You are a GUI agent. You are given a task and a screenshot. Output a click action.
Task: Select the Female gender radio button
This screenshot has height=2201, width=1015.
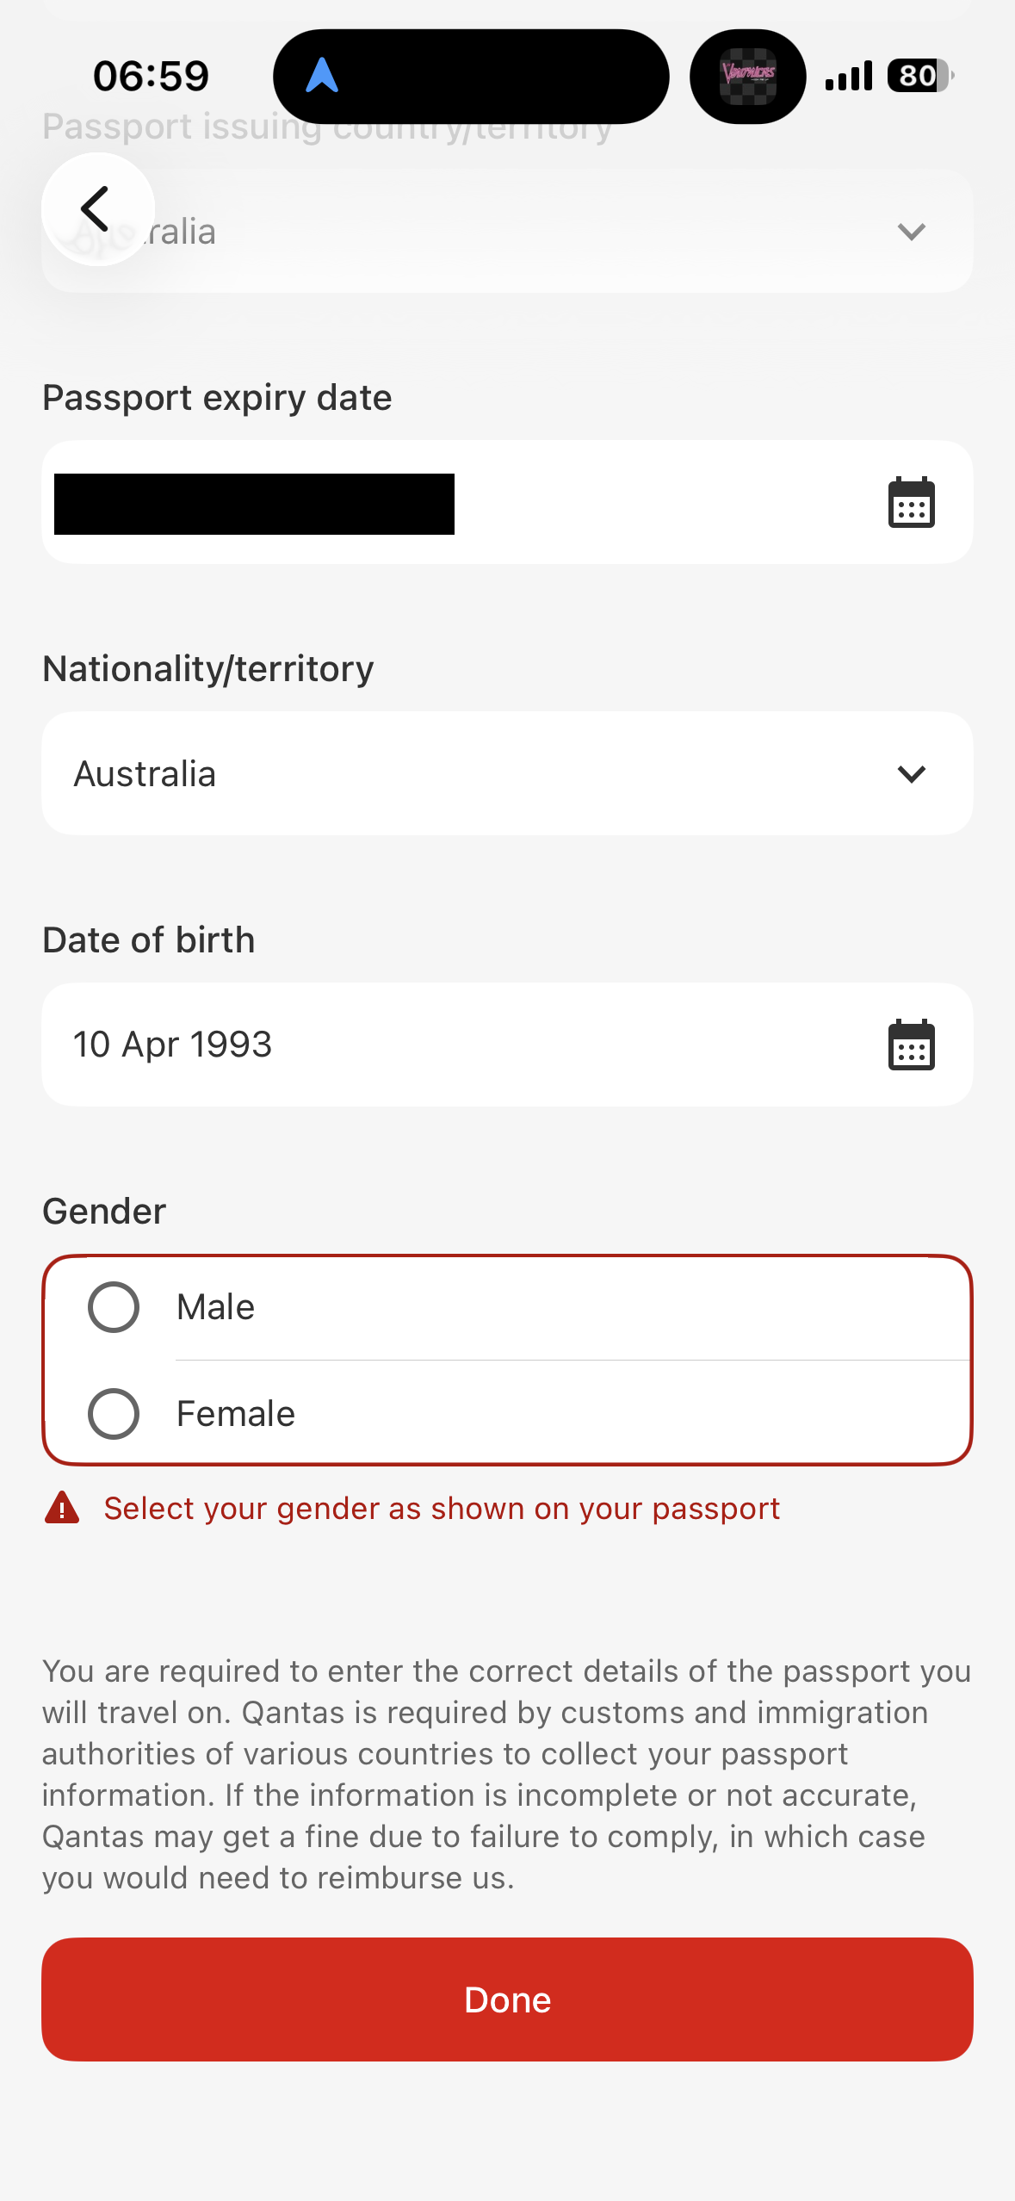pyautogui.click(x=114, y=1414)
